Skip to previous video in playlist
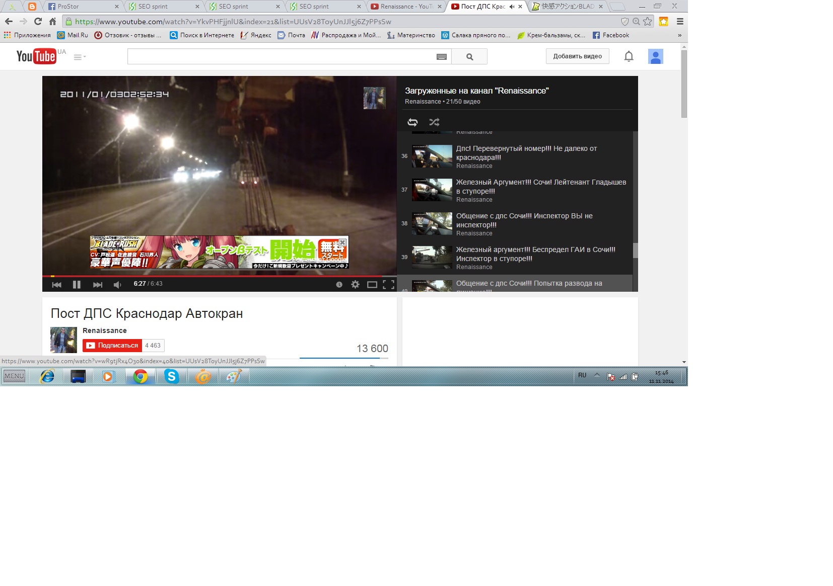Viewport: 833px width, 586px height. tap(56, 284)
